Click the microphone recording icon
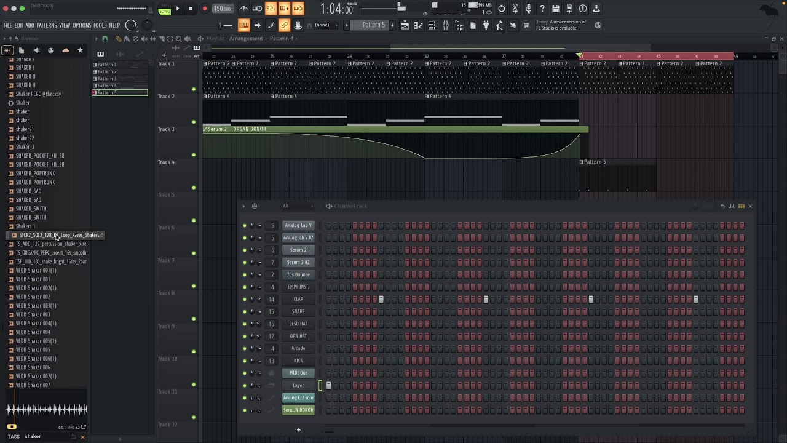Viewport: 787px width, 443px height. (x=528, y=9)
